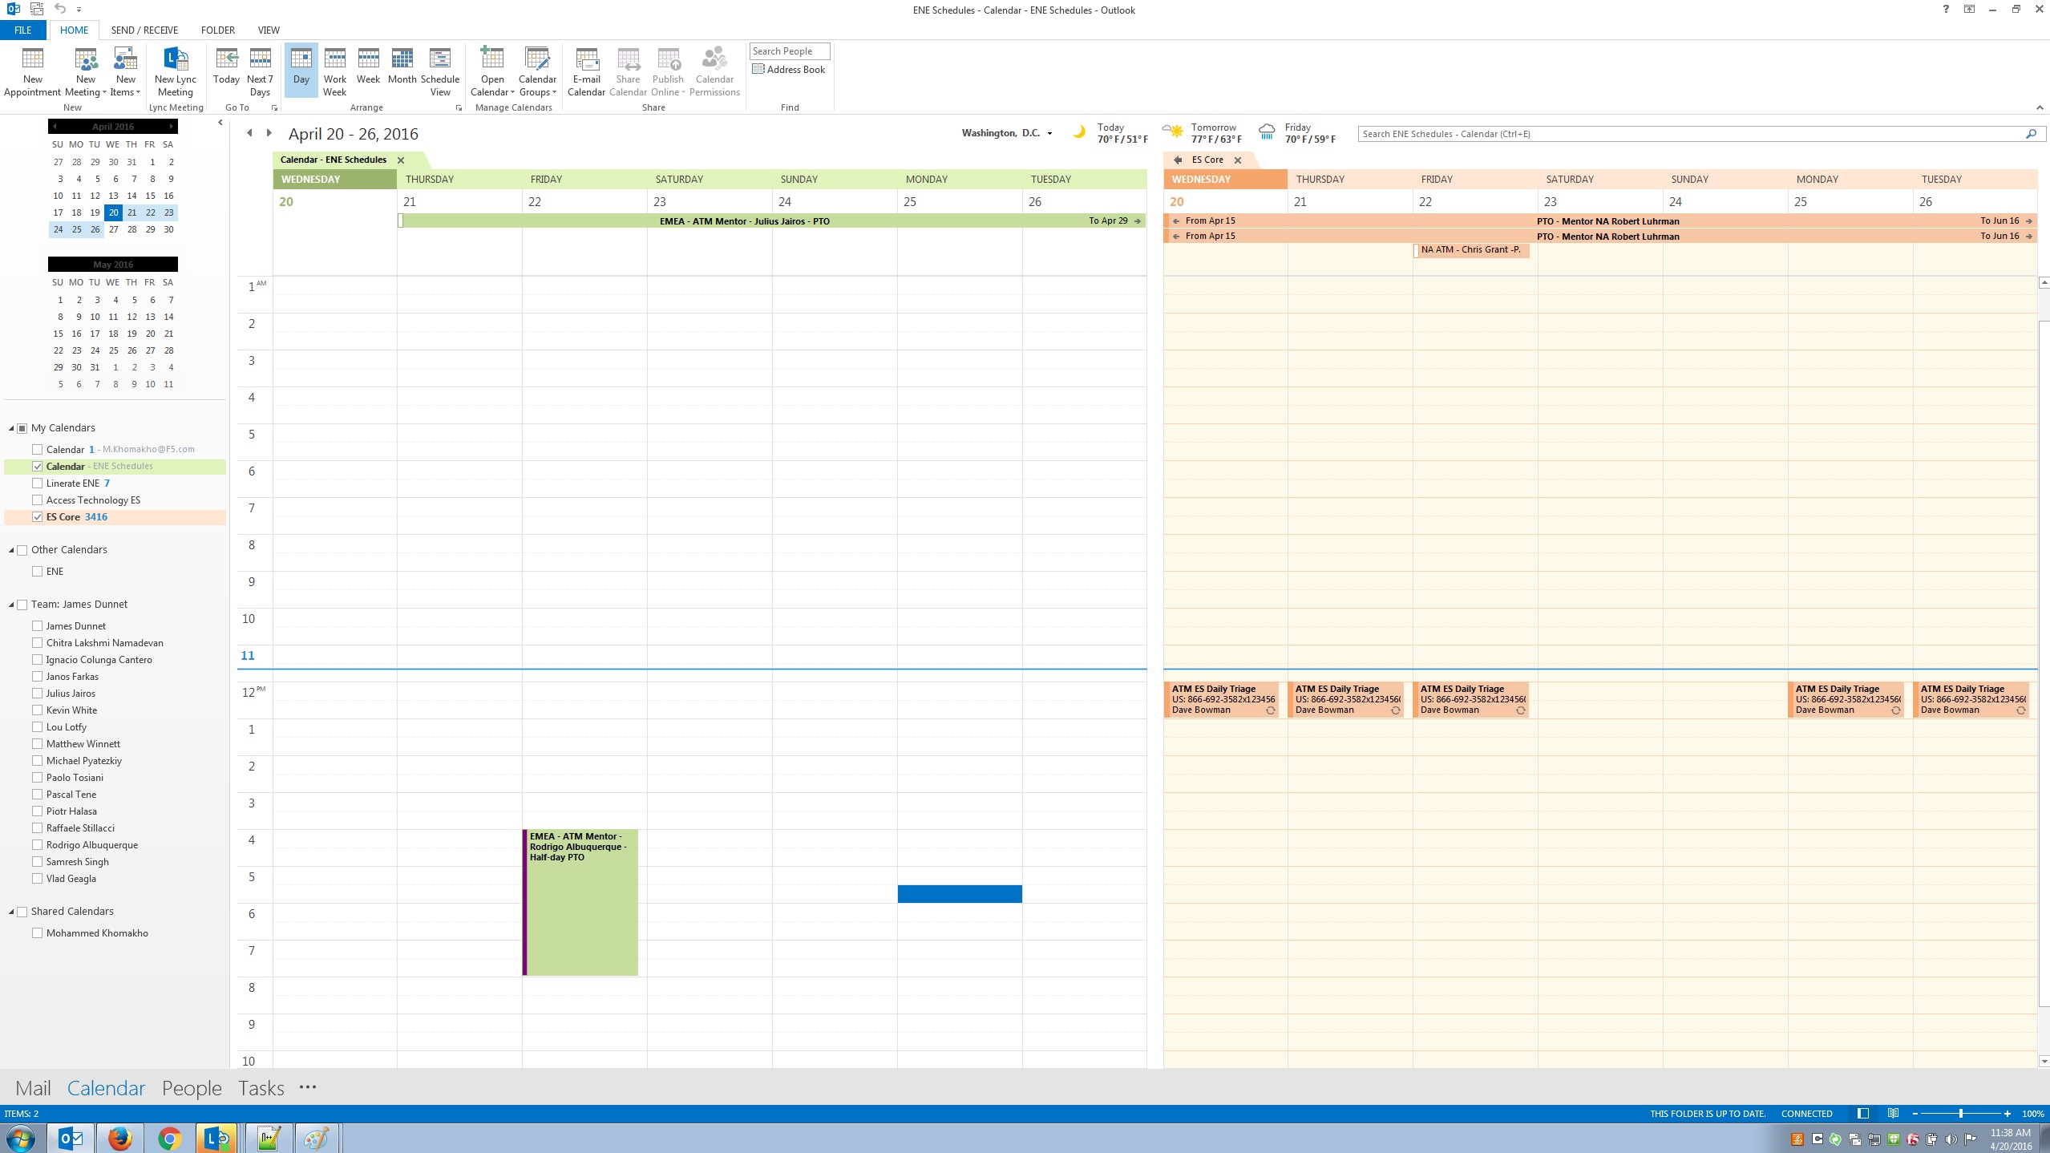Viewport: 2050px width, 1153px height.
Task: Enable the Calendar M.Khomakho@F5.com checkbox
Action: click(37, 449)
